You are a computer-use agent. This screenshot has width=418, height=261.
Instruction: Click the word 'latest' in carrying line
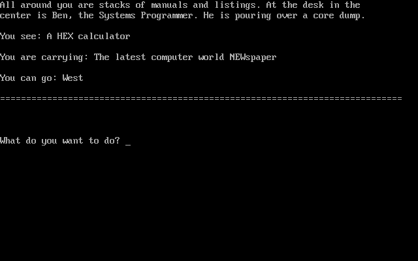pos(131,57)
